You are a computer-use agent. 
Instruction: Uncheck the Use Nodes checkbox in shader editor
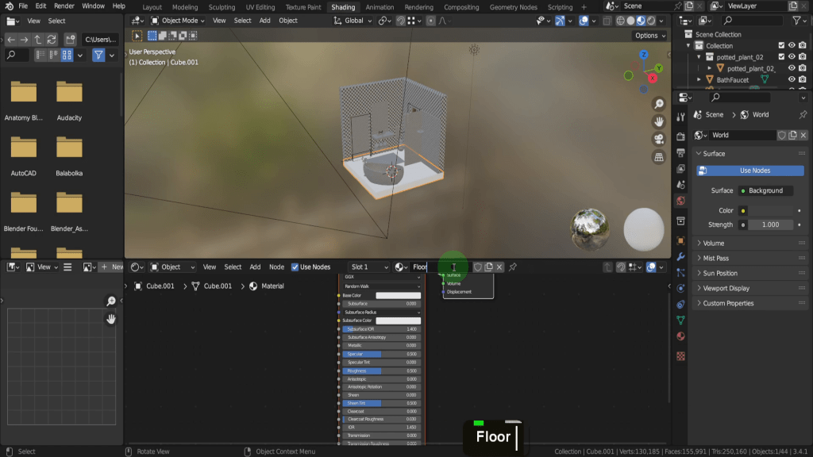[x=295, y=267]
